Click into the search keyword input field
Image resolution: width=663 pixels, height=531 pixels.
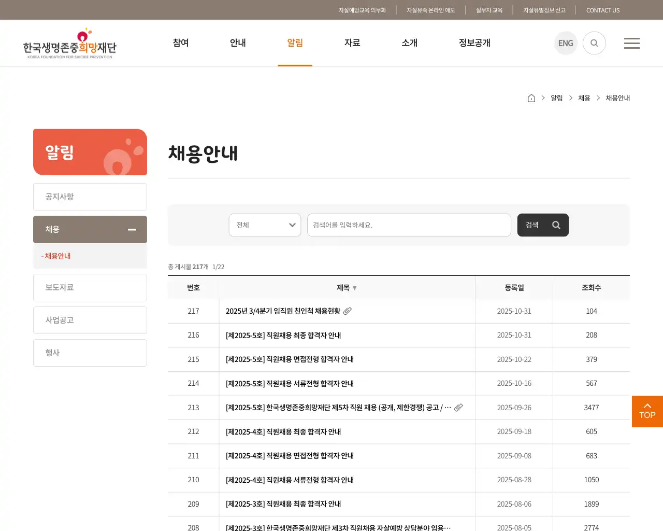409,225
